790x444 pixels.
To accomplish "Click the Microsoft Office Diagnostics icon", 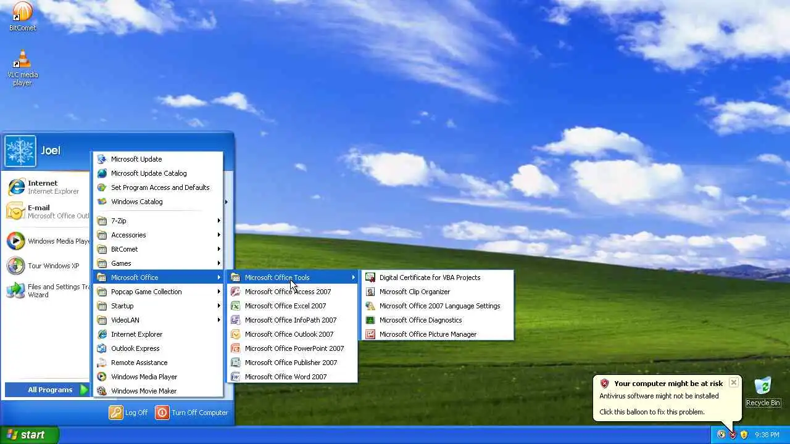I will [x=370, y=320].
